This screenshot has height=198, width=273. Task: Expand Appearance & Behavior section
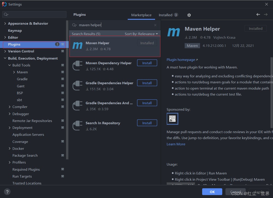pos(5,23)
